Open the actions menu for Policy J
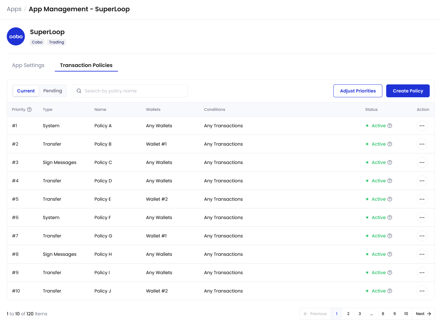The image size is (441, 326). point(422,291)
